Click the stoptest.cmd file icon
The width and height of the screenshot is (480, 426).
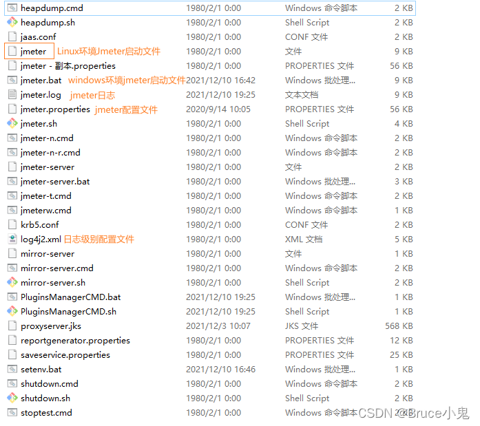pos(12,412)
